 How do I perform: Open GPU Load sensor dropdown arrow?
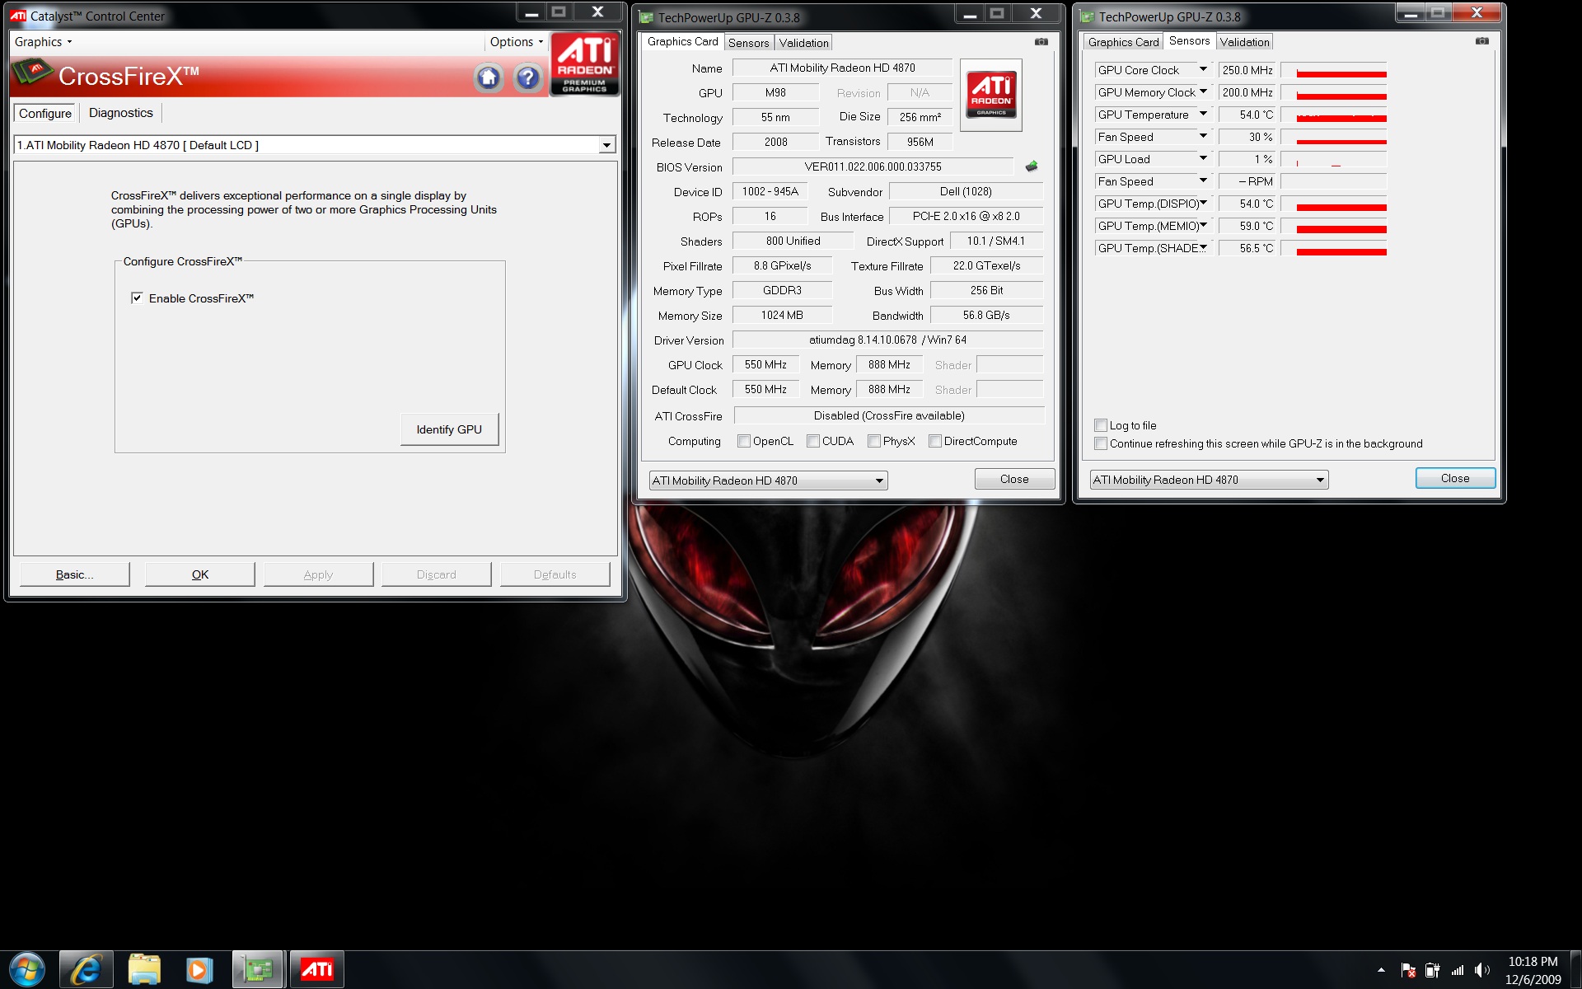(x=1203, y=159)
